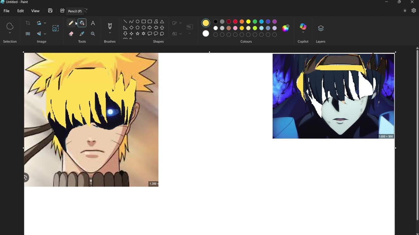Click the canvas right-edge resize handle

tap(395, 148)
